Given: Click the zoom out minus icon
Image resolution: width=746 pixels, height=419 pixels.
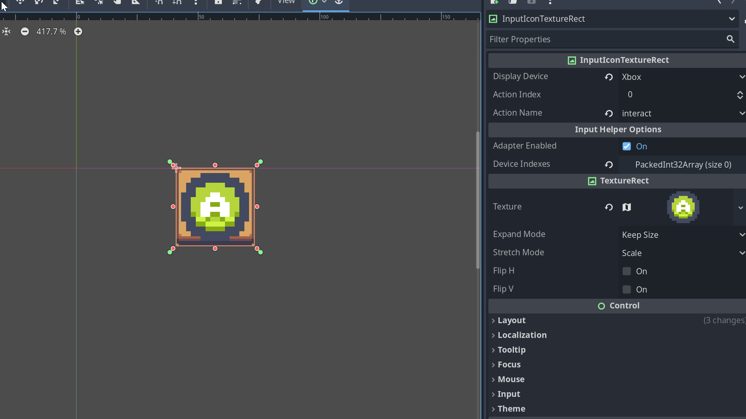Looking at the screenshot, I should (24, 31).
